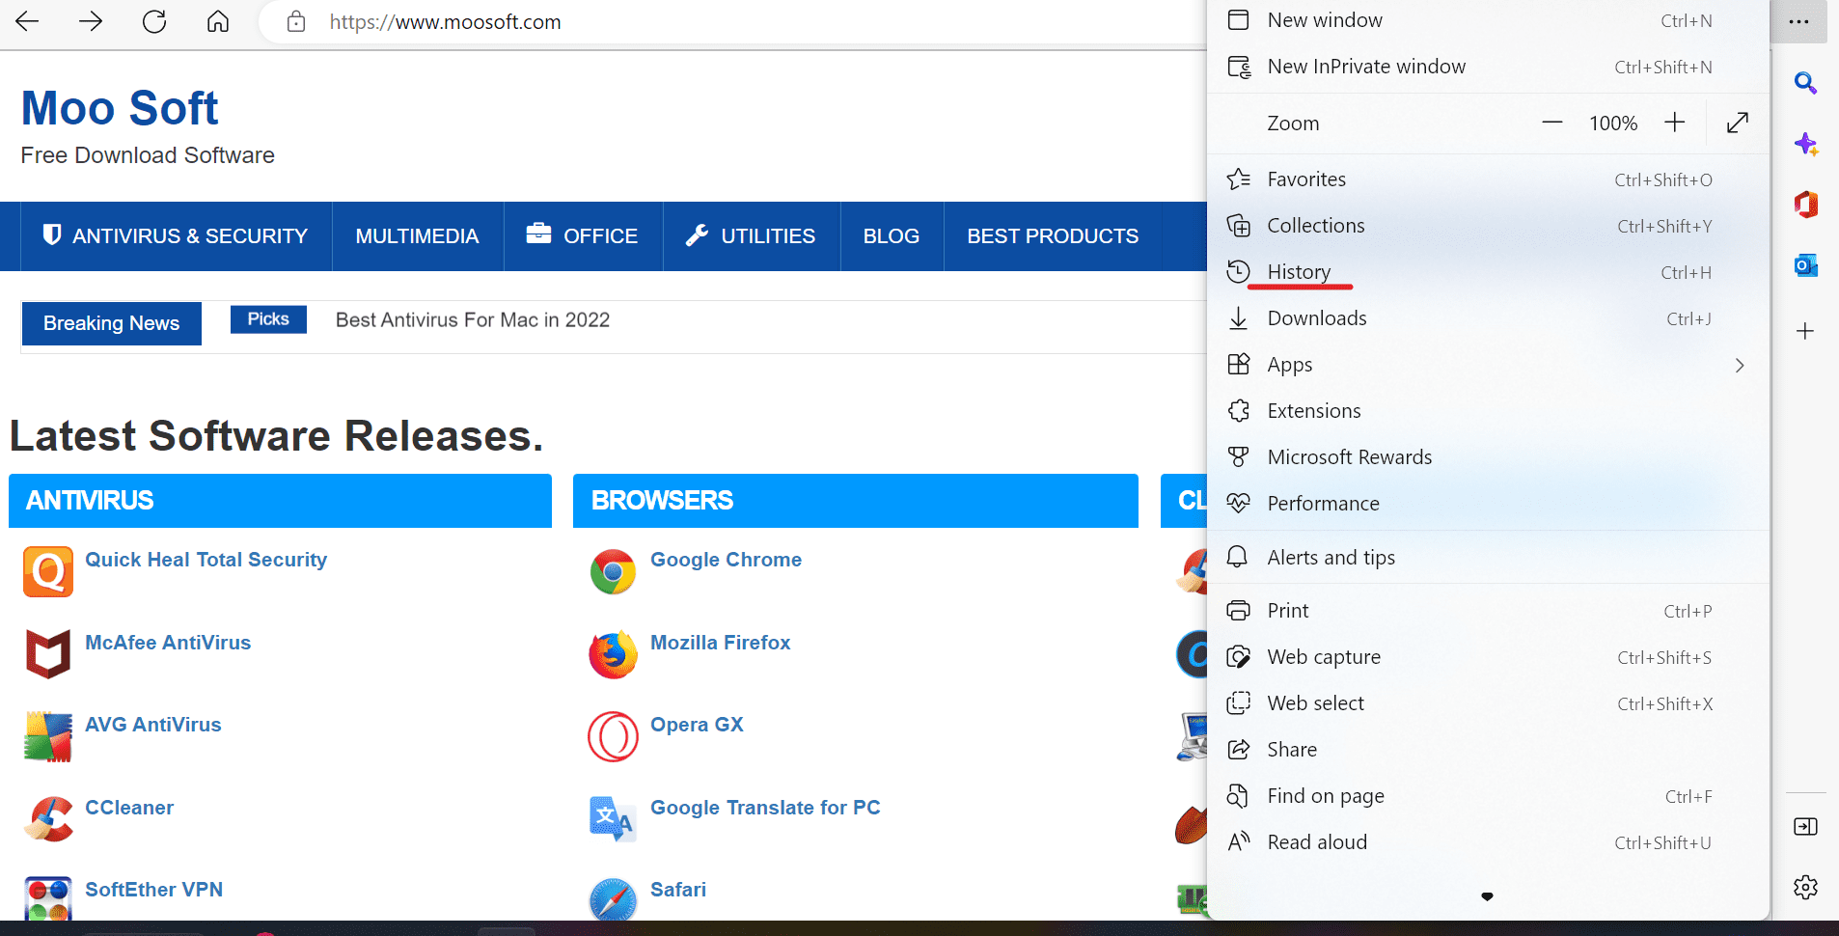
Task: Click the CCleaner icon in Antivirus list
Action: (x=48, y=818)
